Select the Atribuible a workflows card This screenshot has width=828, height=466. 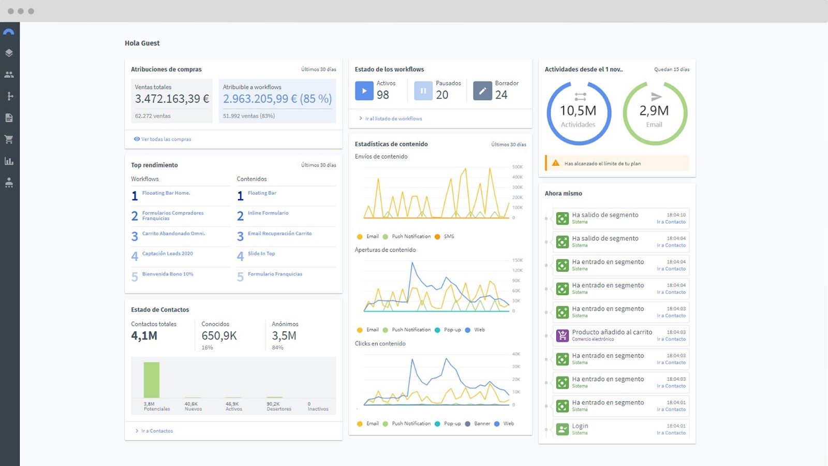tap(277, 101)
